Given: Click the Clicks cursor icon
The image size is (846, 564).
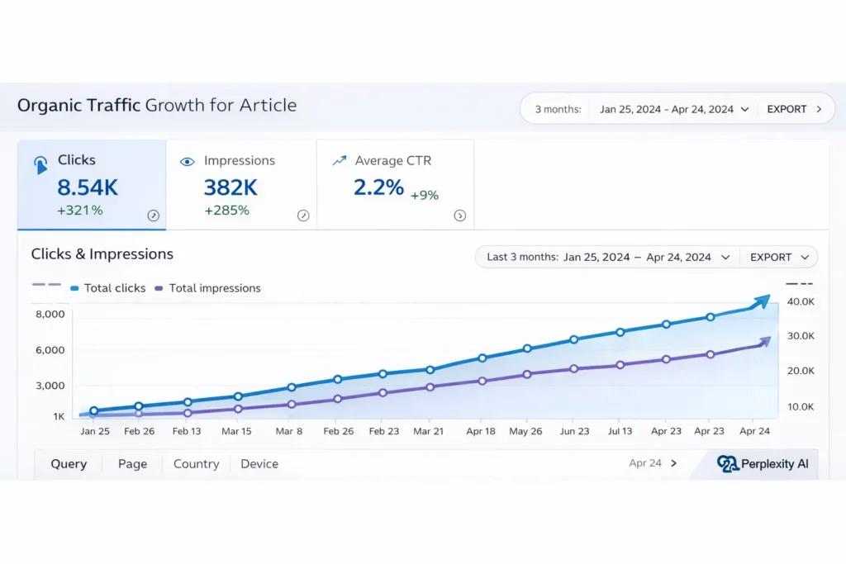Looking at the screenshot, I should [x=40, y=164].
